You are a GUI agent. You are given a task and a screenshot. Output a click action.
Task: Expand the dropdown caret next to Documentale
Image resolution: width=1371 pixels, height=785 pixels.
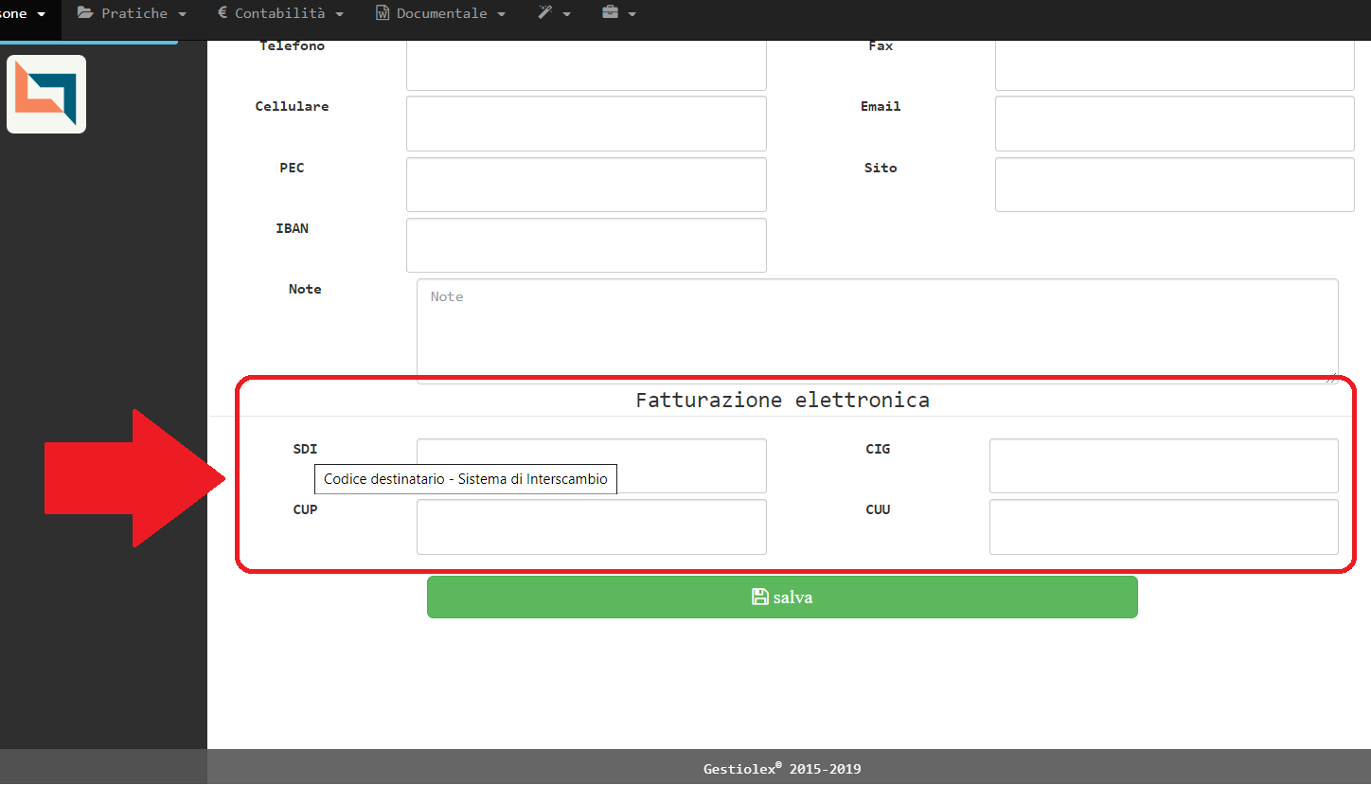(x=501, y=14)
